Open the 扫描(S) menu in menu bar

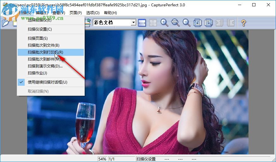pyautogui.click(x=25, y=13)
